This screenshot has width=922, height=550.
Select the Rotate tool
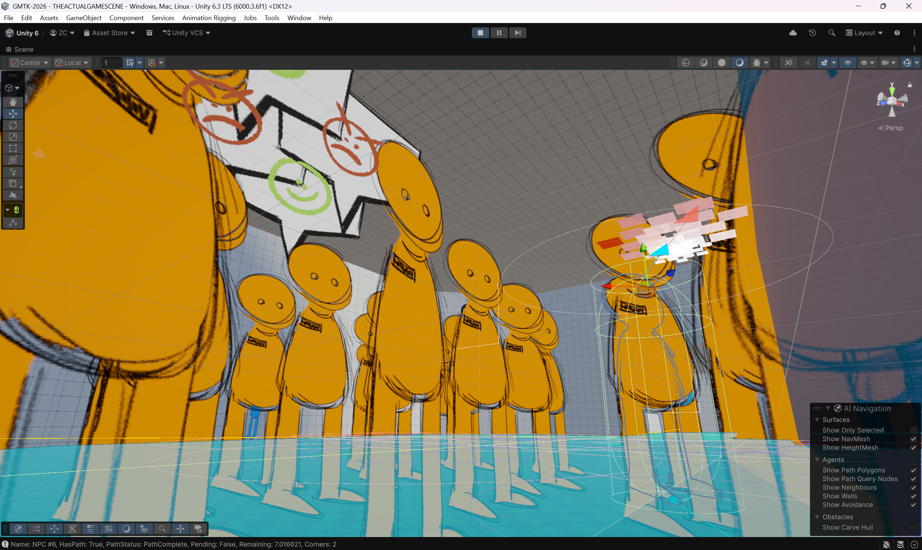13,125
